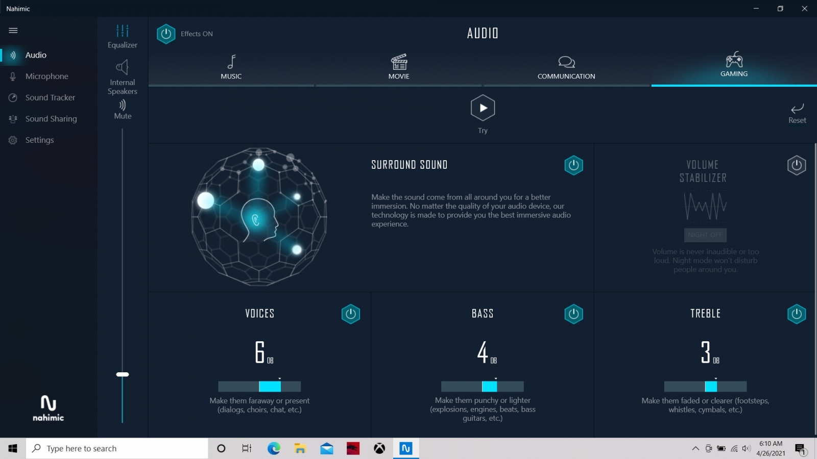The height and width of the screenshot is (459, 817).
Task: Toggle the Voices effect power button
Action: [x=351, y=314]
